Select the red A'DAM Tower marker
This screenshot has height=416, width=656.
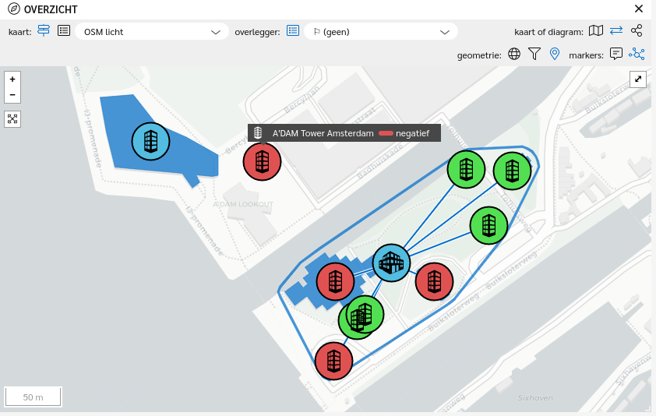tap(262, 162)
